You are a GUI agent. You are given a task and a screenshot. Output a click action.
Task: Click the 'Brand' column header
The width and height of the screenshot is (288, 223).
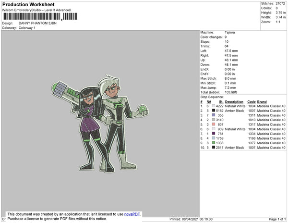click(262, 102)
